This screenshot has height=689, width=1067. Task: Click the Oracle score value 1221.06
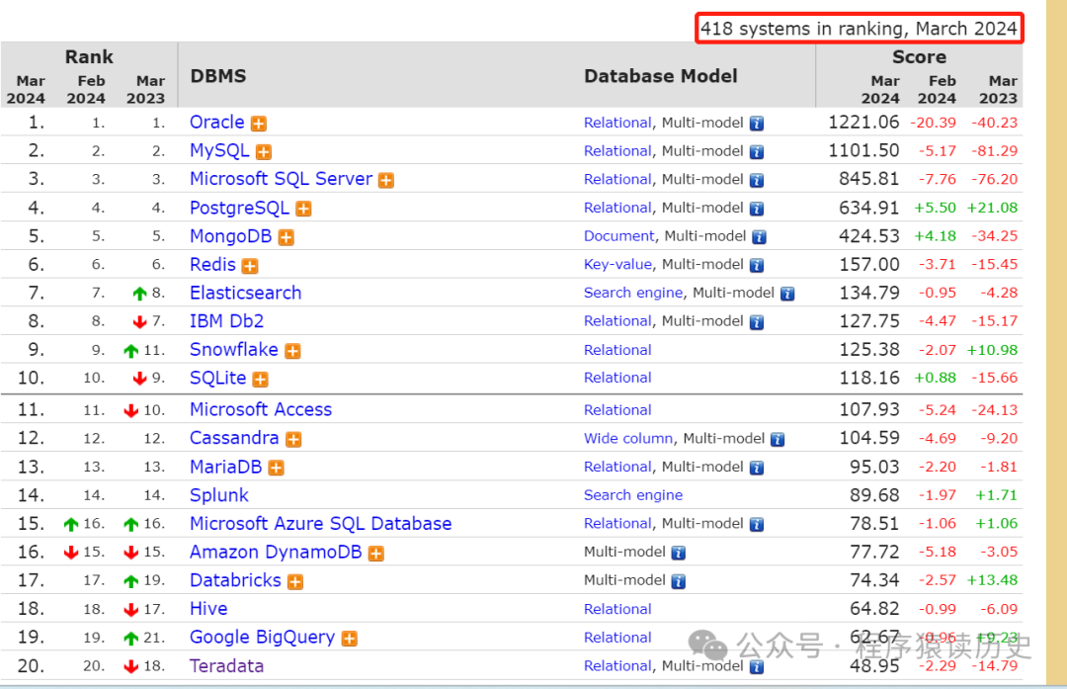click(863, 123)
